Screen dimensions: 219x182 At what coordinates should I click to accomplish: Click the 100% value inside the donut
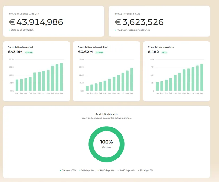106,142
